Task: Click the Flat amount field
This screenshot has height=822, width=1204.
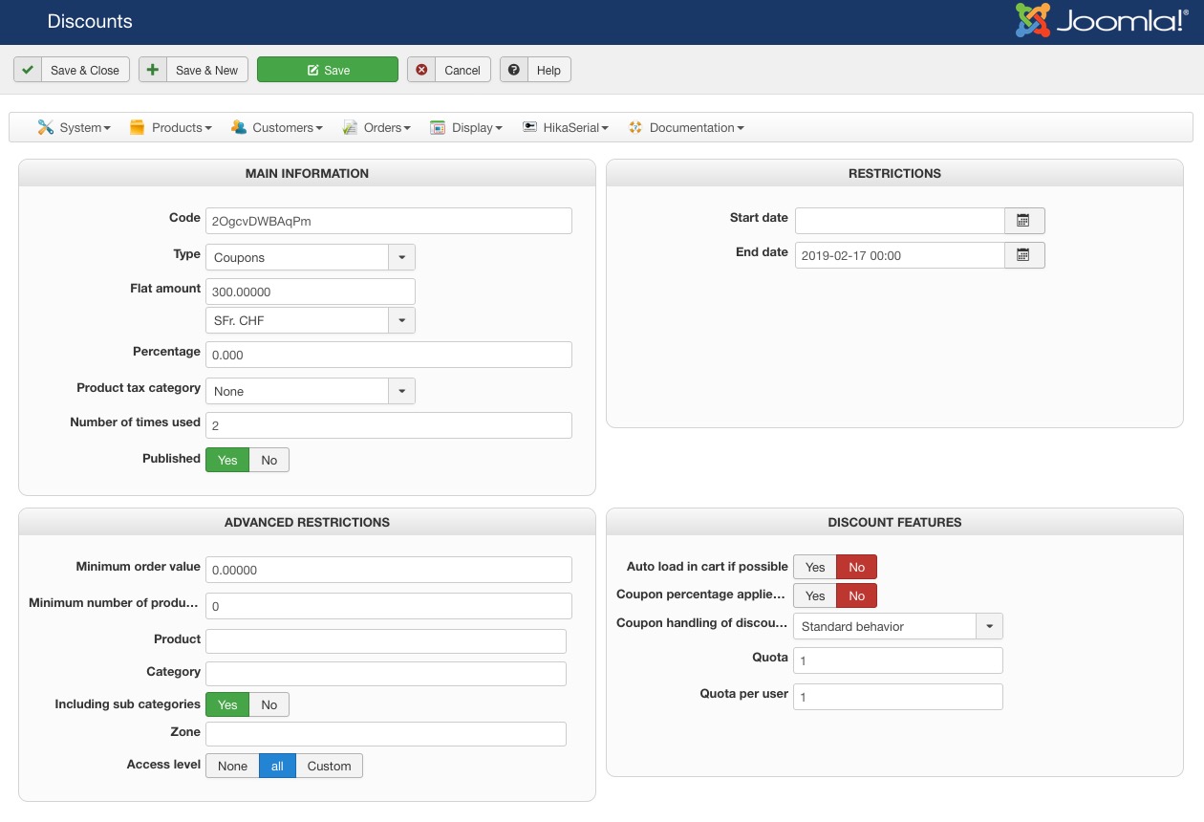Action: 311,292
